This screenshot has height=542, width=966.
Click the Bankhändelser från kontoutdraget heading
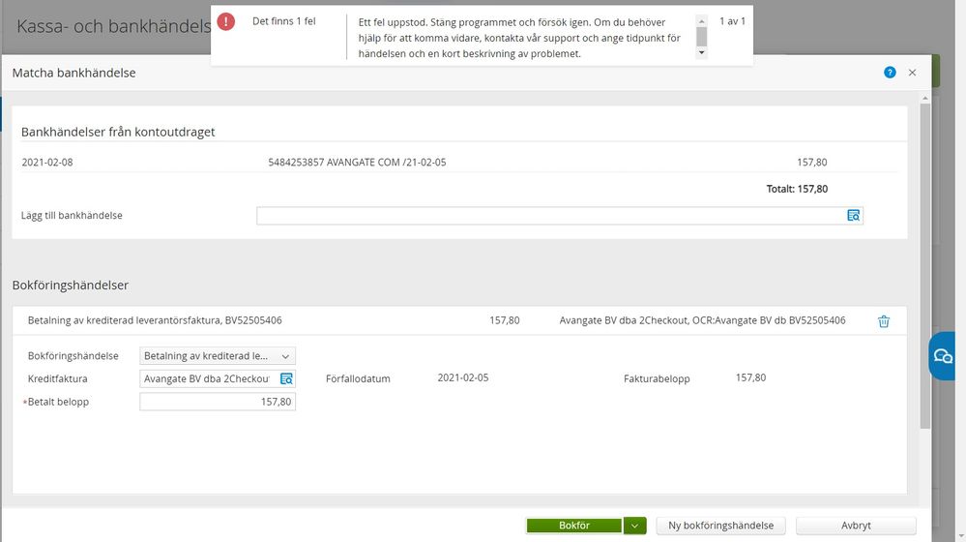click(118, 132)
